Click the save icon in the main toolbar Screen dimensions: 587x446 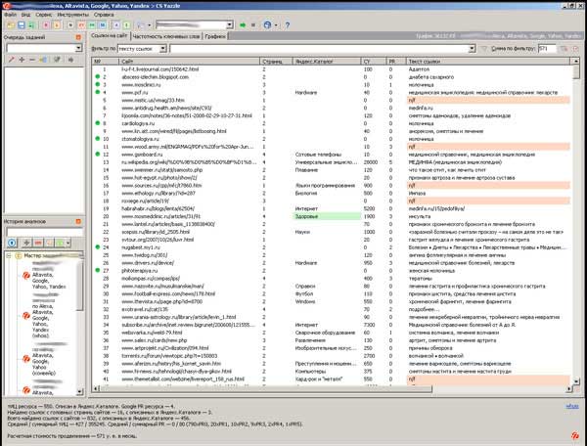22,23
